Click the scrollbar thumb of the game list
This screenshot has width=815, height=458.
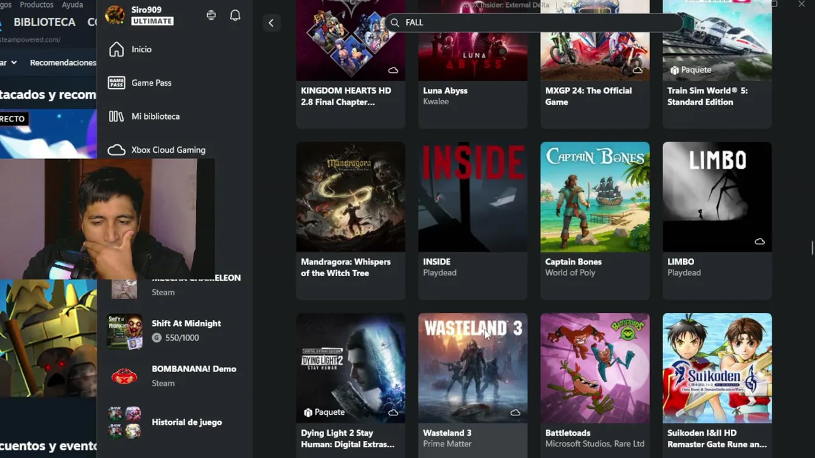(x=812, y=247)
